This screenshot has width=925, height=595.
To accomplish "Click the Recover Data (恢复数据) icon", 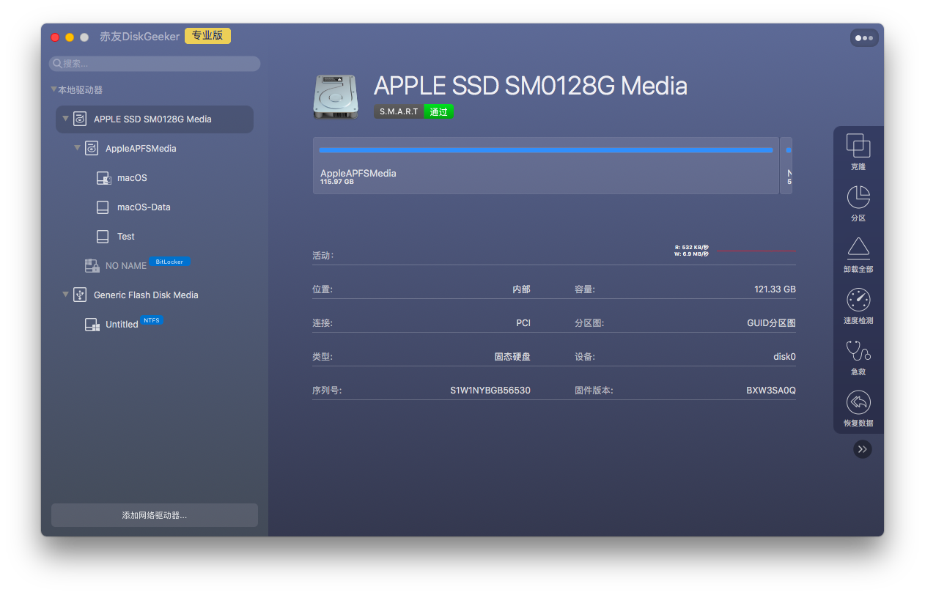I will pyautogui.click(x=858, y=402).
